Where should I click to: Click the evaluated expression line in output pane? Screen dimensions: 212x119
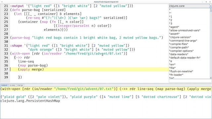[x=106, y=89]
